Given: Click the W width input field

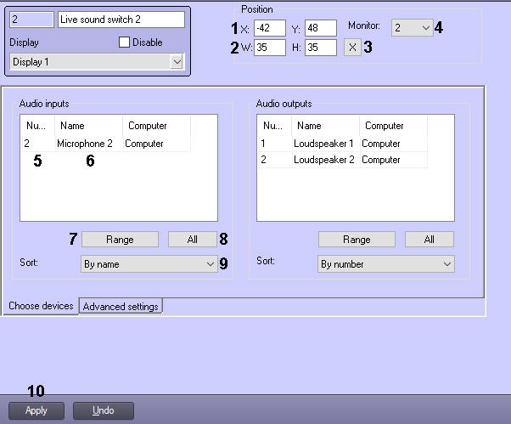Looking at the screenshot, I should (270, 48).
